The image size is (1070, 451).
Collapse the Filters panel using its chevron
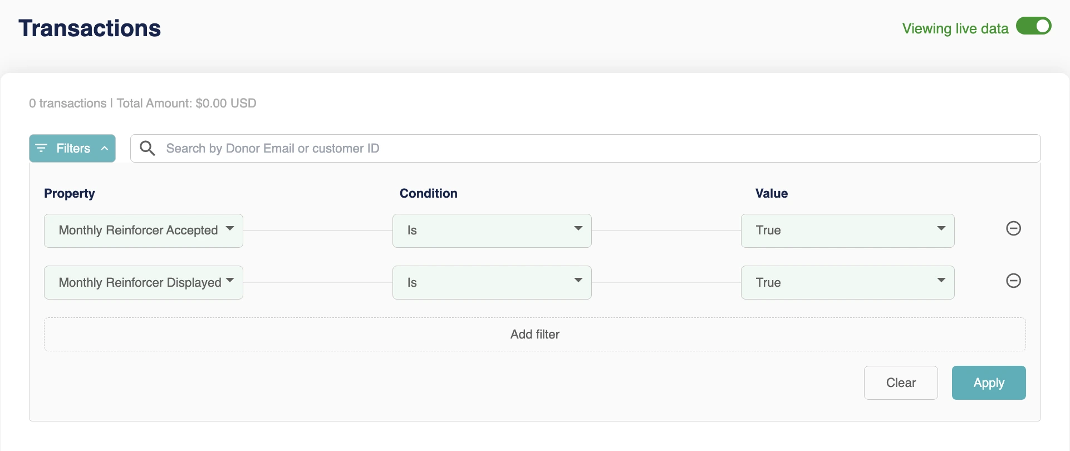(x=105, y=148)
